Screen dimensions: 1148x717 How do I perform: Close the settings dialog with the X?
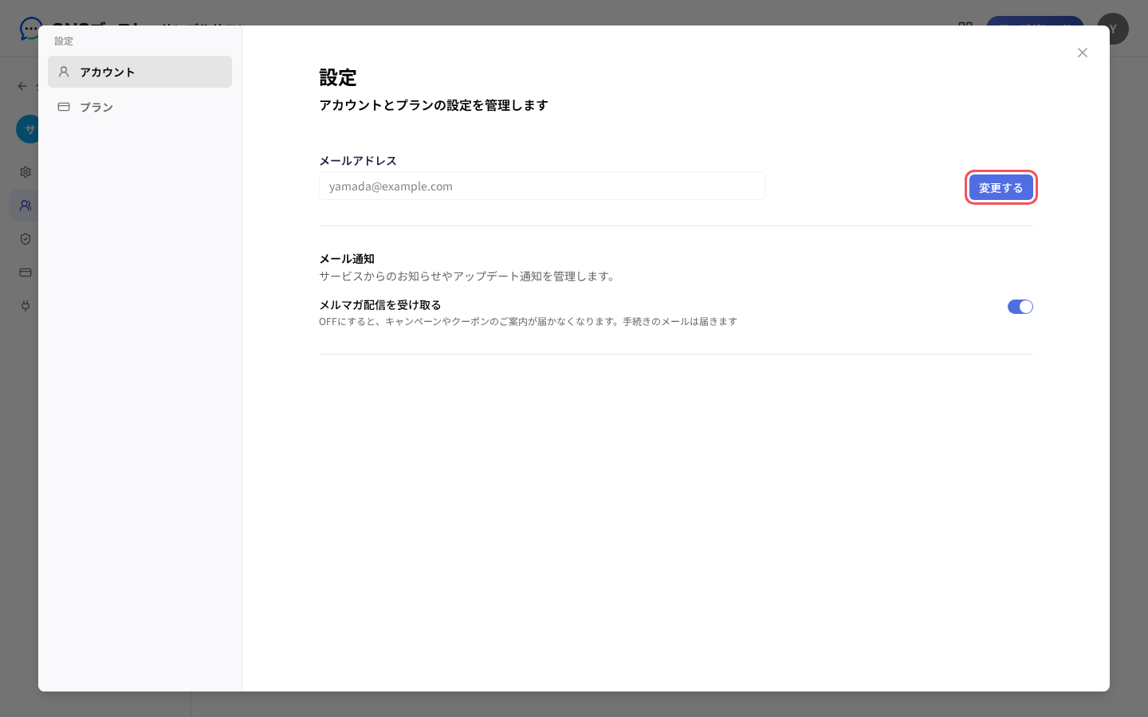[x=1082, y=53]
